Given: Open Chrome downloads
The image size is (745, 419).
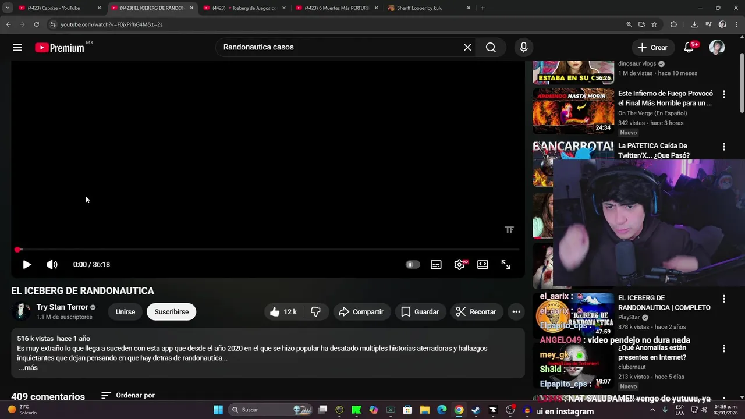Looking at the screenshot, I should click(x=694, y=24).
